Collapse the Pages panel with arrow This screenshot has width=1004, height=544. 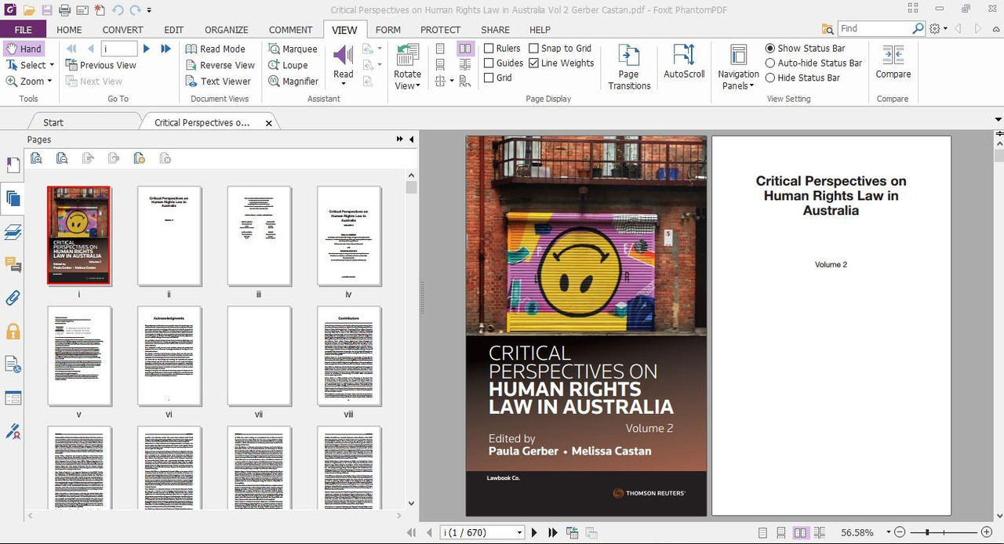pos(412,140)
